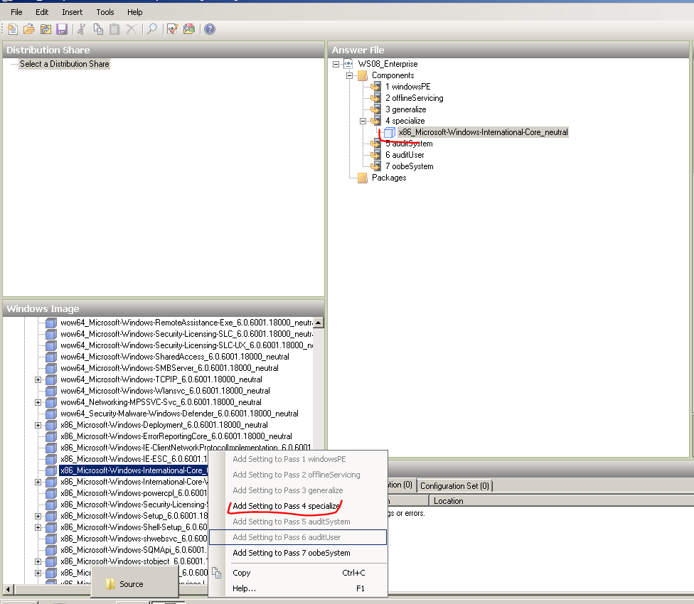Click the New Answer File toolbar icon
694x604 pixels.
point(12,29)
